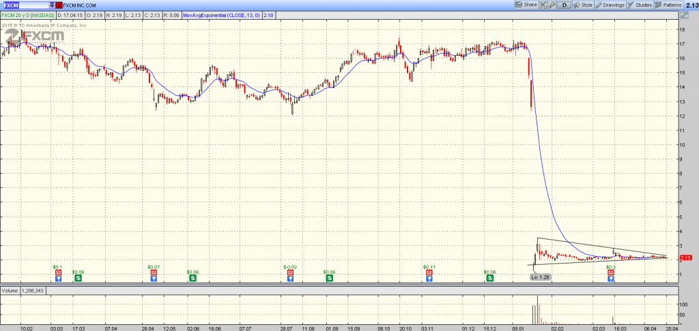Click the Share button in the toolbar
Screen dimensions: 699x331
pos(526,5)
